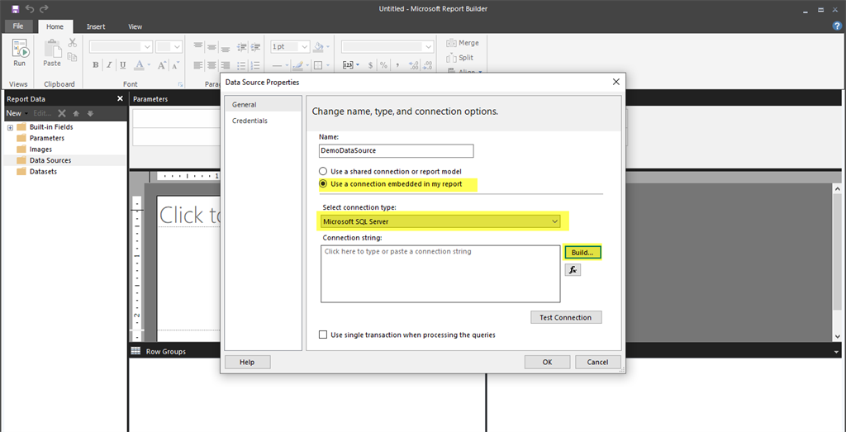Open expression editor fx button
The width and height of the screenshot is (846, 432).
[x=573, y=269]
